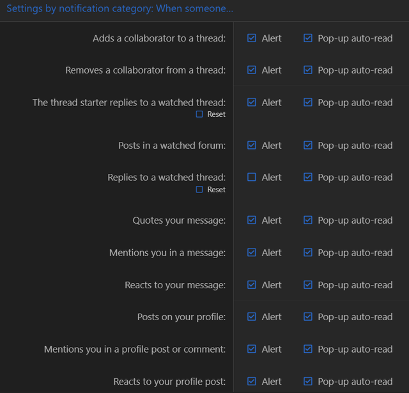This screenshot has width=409, height=393.
Task: Check Reset under replies to a watched thread
Action: point(199,190)
